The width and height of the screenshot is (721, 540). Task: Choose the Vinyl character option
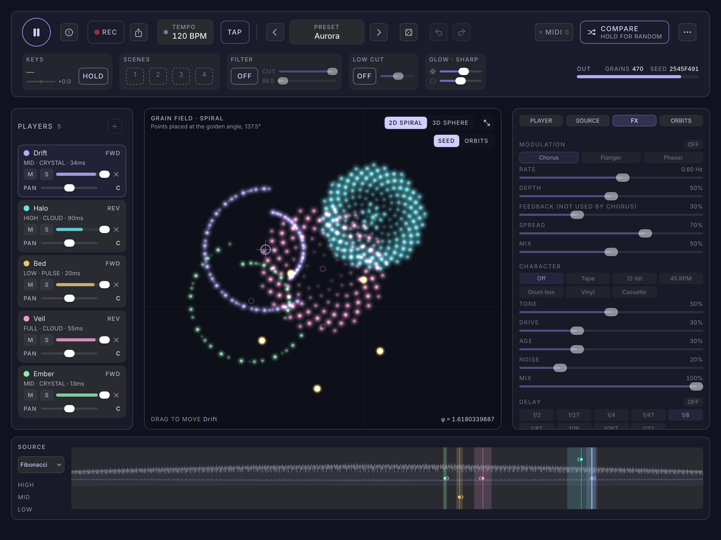tap(588, 292)
